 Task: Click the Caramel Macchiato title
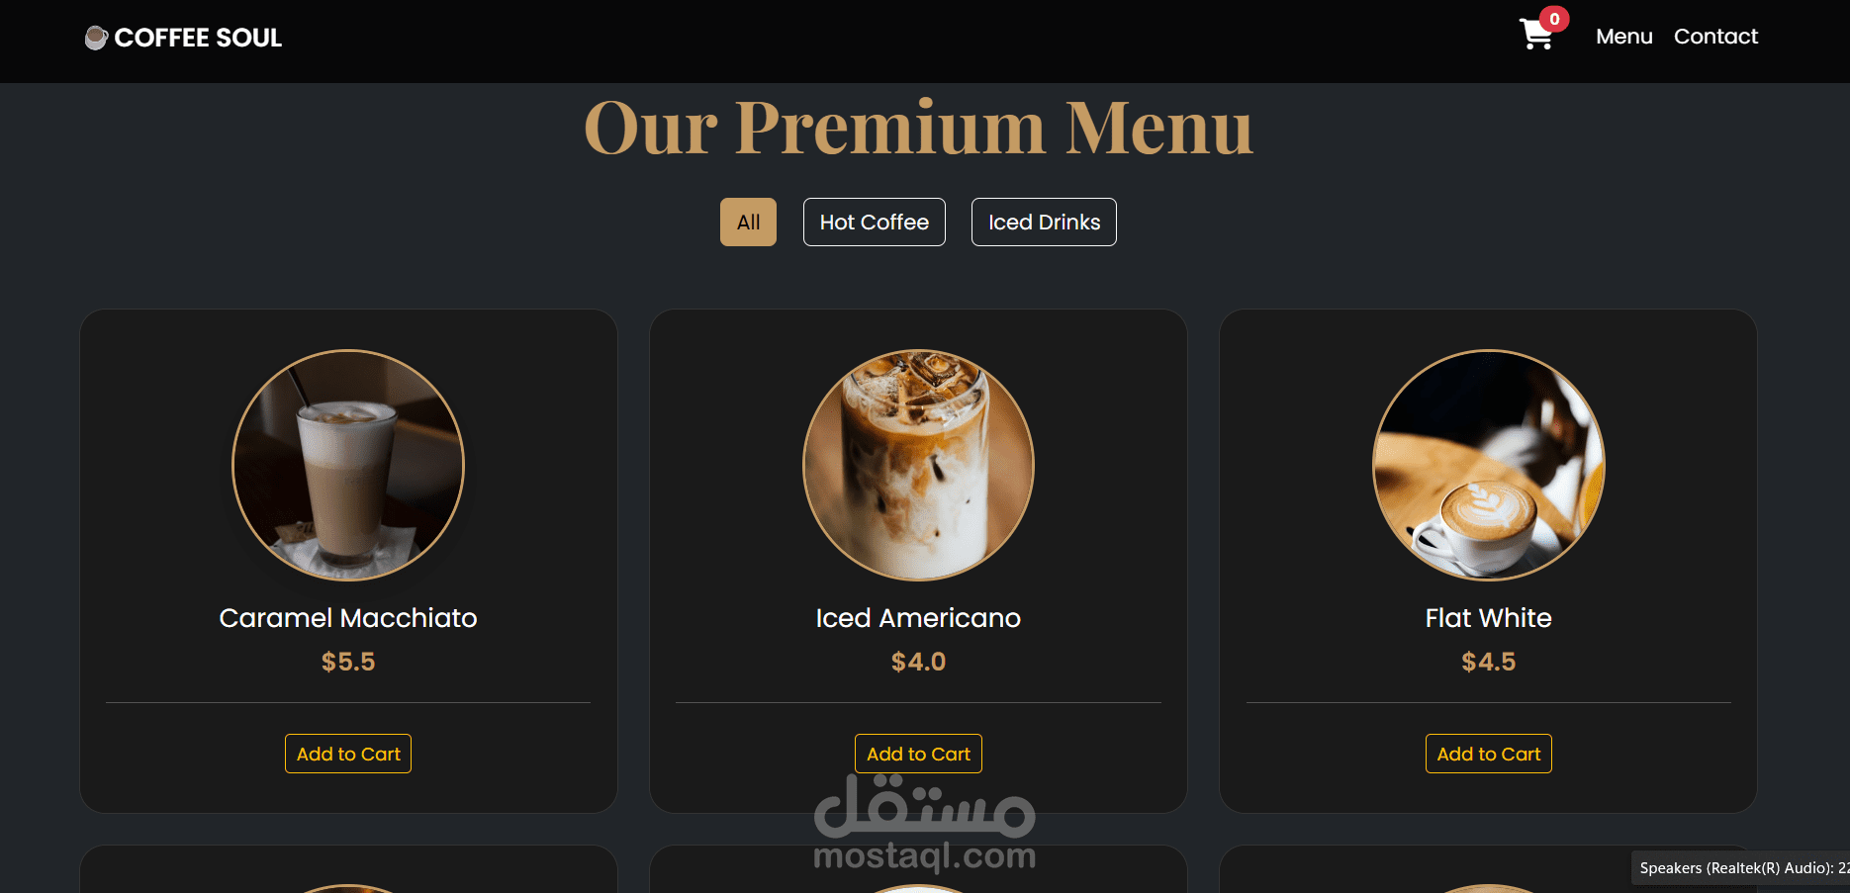pyautogui.click(x=348, y=618)
